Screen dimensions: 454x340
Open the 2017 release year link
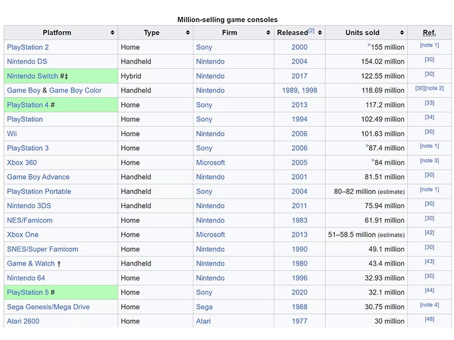pyautogui.click(x=300, y=76)
